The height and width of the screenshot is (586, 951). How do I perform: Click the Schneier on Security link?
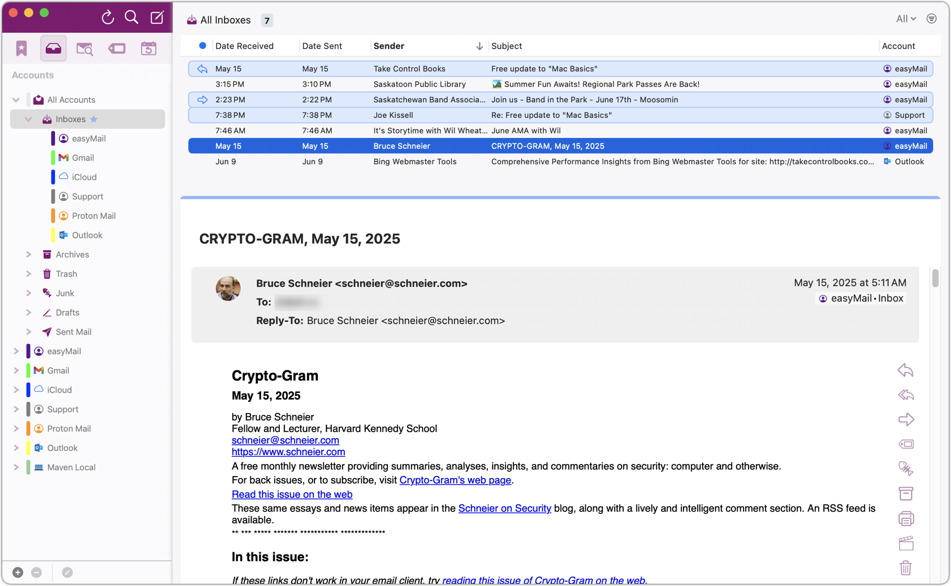(504, 509)
